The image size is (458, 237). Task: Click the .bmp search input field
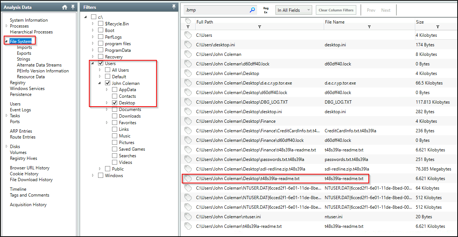(217, 10)
